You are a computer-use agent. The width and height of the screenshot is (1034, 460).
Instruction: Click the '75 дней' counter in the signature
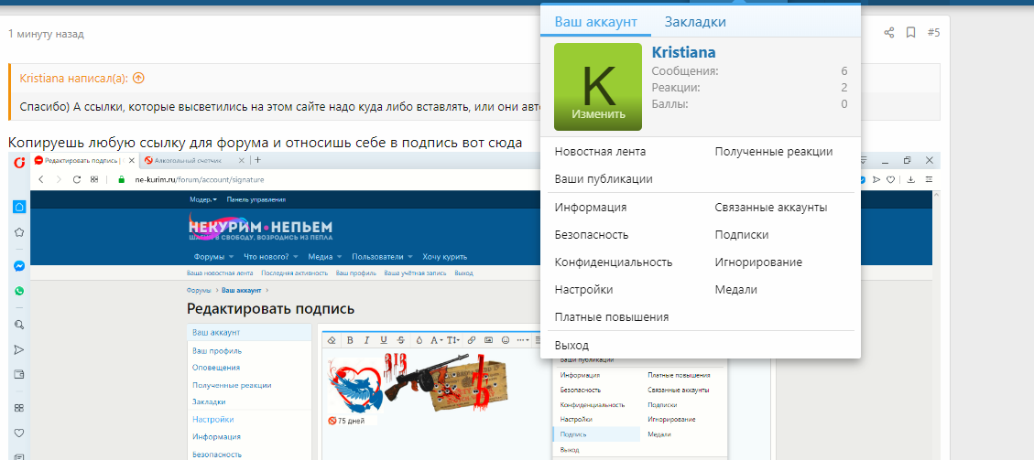tap(347, 421)
